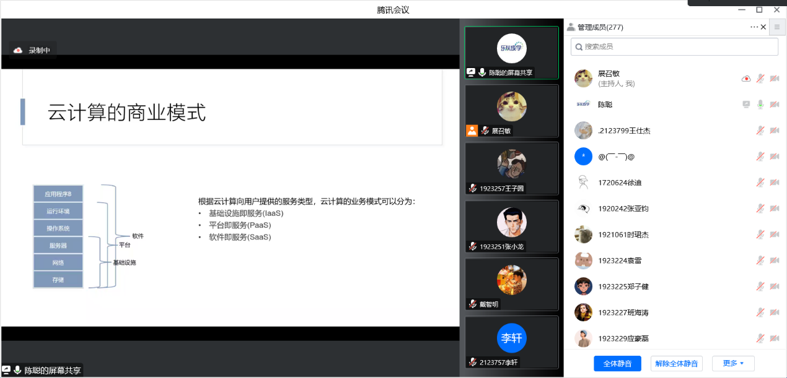Click the cloud recording icon beside 展召敏
The width and height of the screenshot is (787, 378).
pos(746,79)
